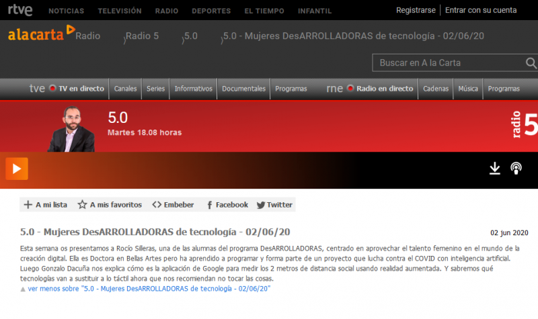
Task: Open the Cadenas tab
Action: coord(436,89)
